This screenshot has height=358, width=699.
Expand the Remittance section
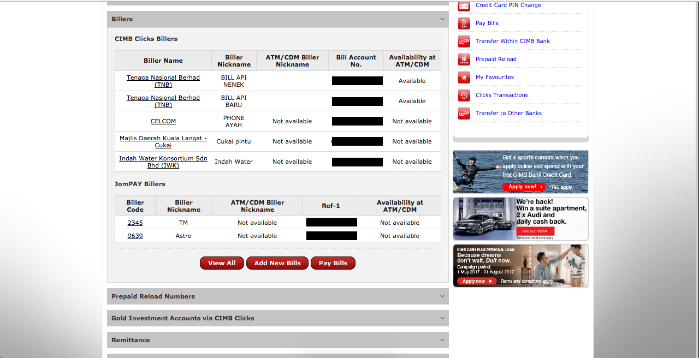point(277,340)
